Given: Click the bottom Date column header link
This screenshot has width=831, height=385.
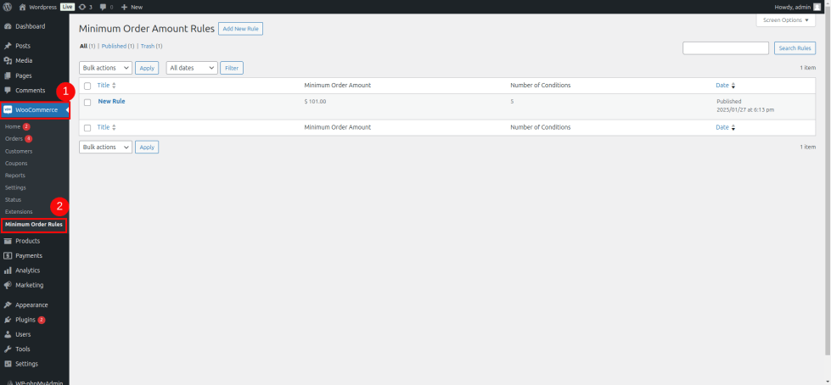Looking at the screenshot, I should click(x=722, y=128).
